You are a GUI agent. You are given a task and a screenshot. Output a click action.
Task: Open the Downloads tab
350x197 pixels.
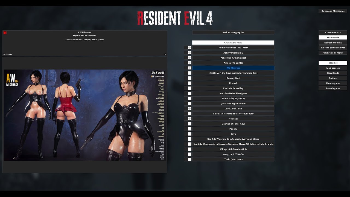point(333,73)
